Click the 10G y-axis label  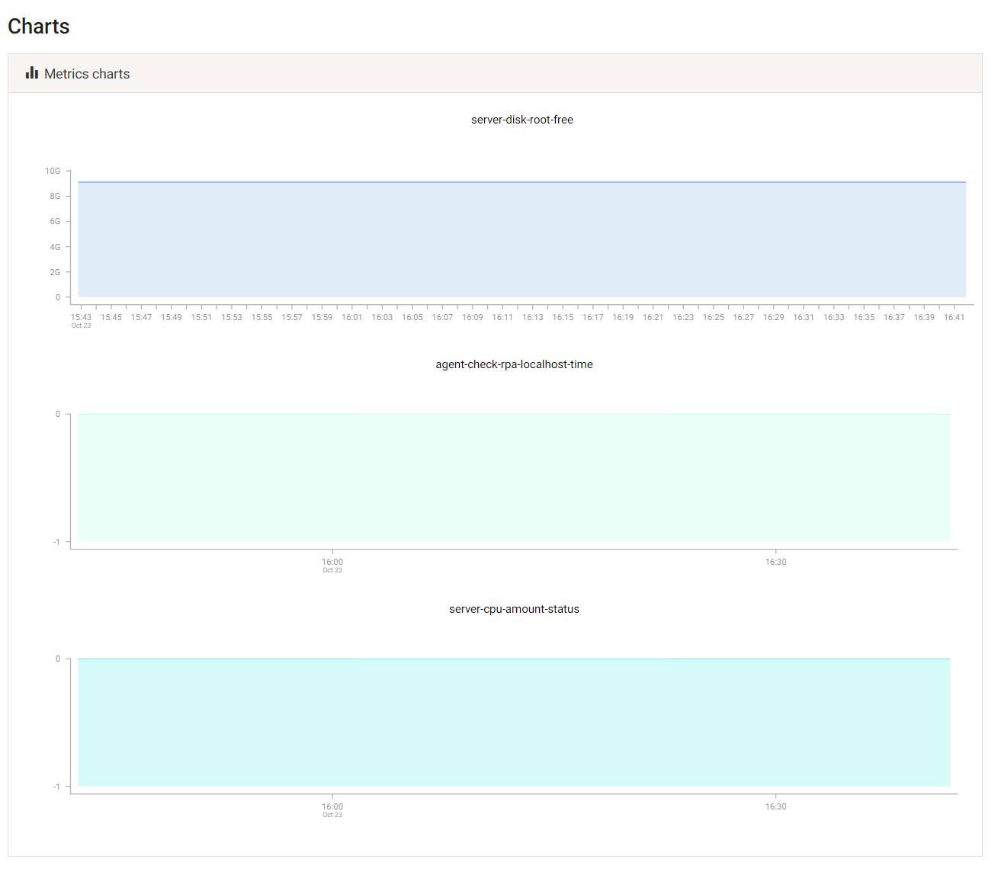pyautogui.click(x=53, y=171)
